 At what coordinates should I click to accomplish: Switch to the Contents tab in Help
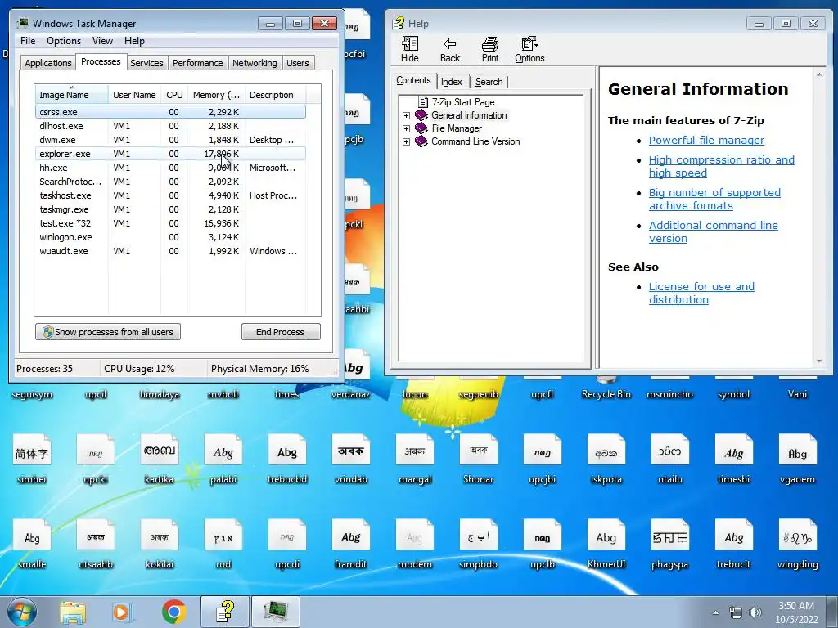tap(413, 80)
